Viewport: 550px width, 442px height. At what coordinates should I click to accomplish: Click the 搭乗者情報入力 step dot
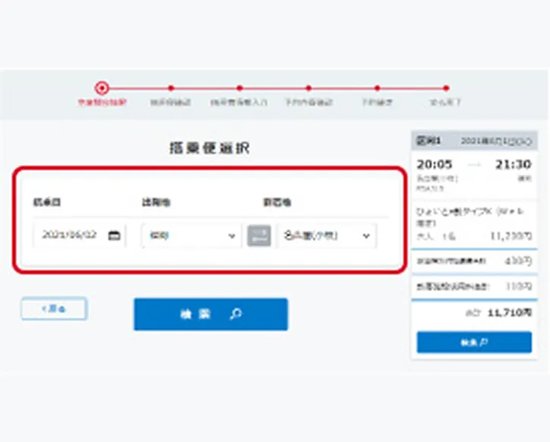239,88
